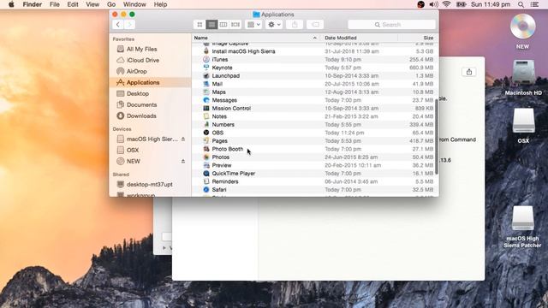This screenshot has height=308, width=548.
Task: Open the Edit menu
Action: 73,4
